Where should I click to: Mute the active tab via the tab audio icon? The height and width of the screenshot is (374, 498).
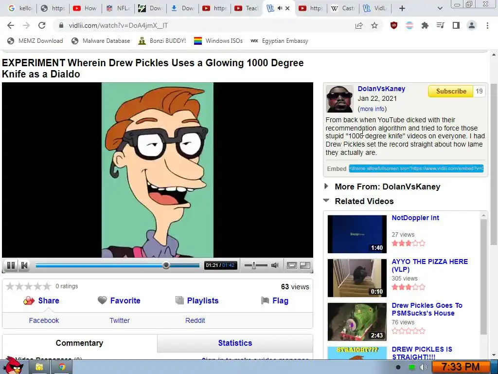[x=280, y=8]
